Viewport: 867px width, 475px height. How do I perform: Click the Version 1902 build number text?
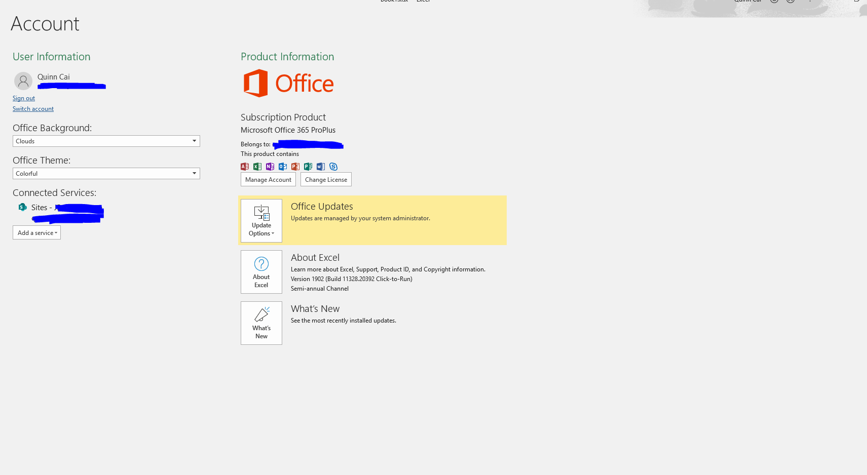click(352, 279)
